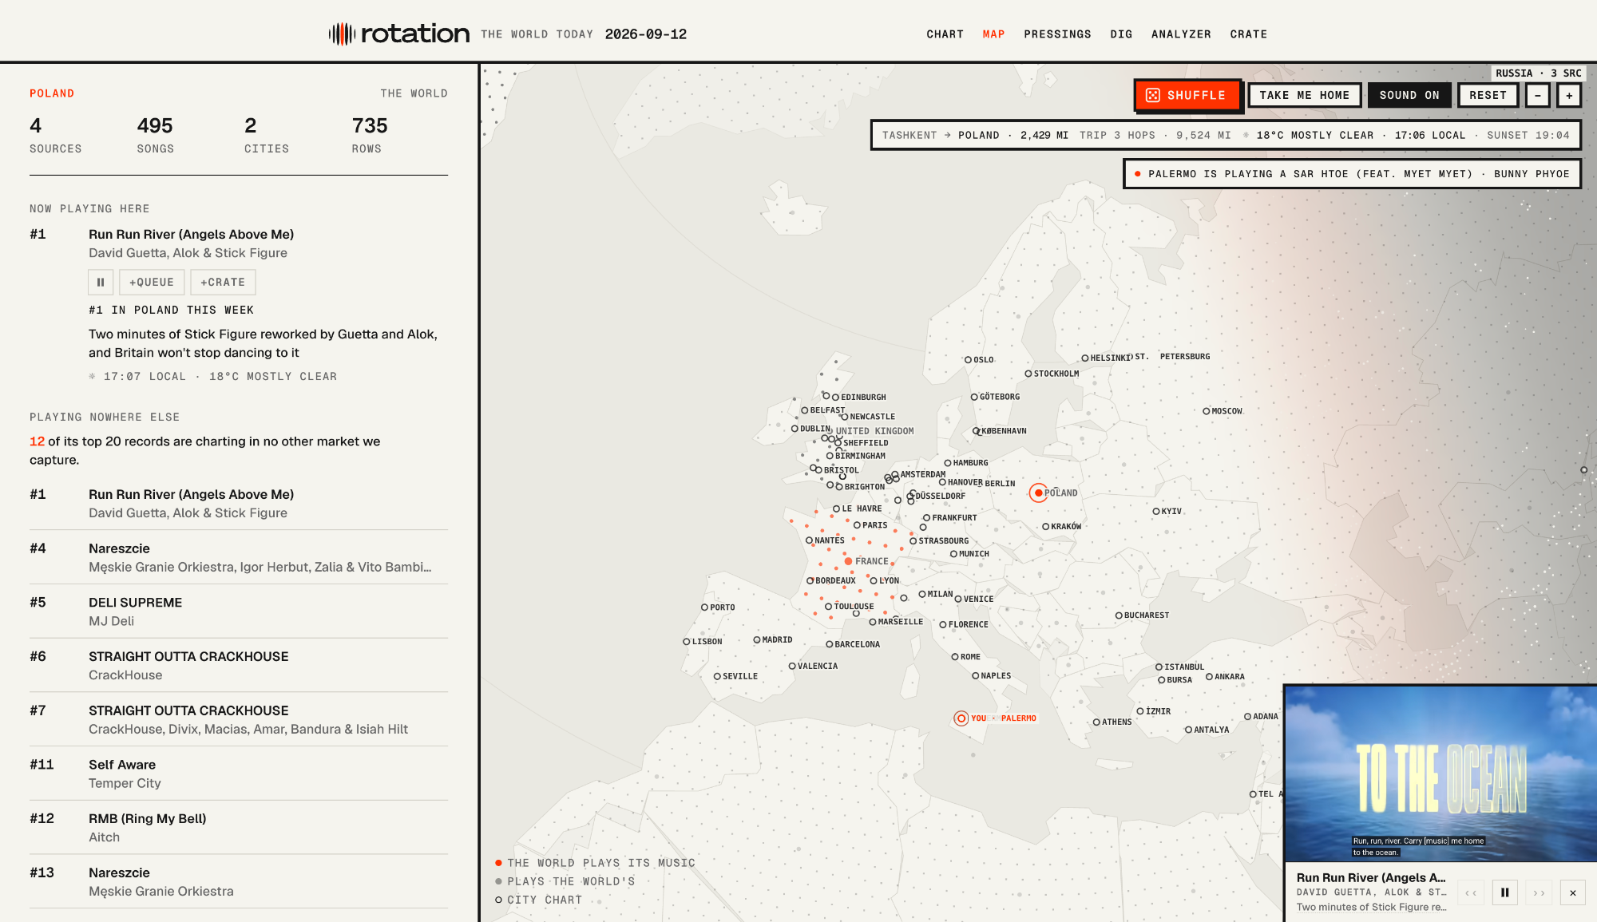Click the Moscow city marker

[x=1207, y=411]
